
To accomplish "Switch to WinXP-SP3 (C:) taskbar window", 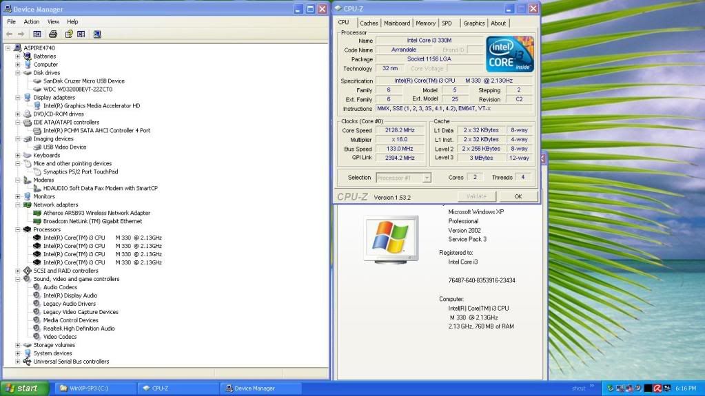I will click(x=94, y=388).
